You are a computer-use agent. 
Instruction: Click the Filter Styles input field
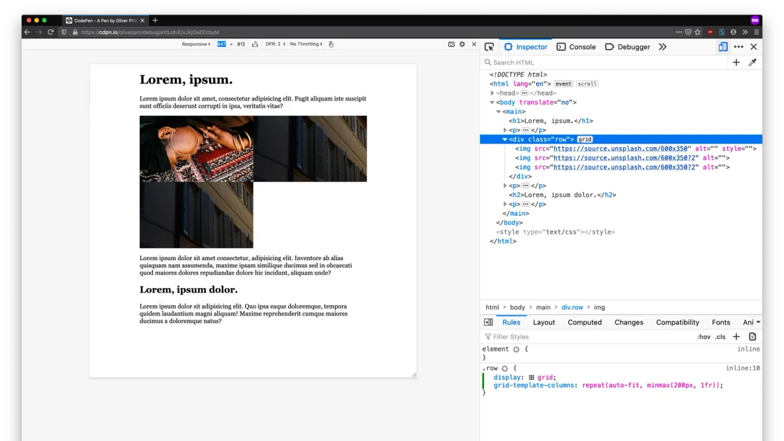coord(587,337)
